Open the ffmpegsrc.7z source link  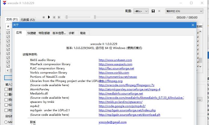click(x=127, y=85)
